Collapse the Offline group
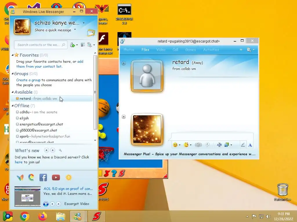Screen dimensions: 297x222 [x=12, y=106]
